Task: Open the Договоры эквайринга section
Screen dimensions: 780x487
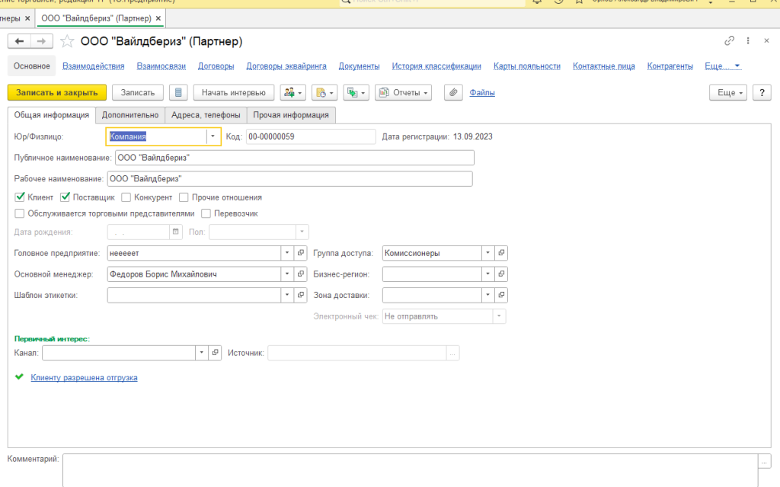Action: (286, 66)
